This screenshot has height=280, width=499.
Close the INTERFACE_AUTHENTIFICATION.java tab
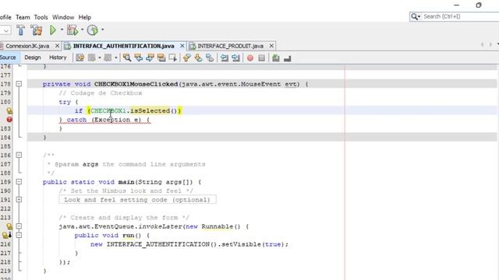pos(182,46)
